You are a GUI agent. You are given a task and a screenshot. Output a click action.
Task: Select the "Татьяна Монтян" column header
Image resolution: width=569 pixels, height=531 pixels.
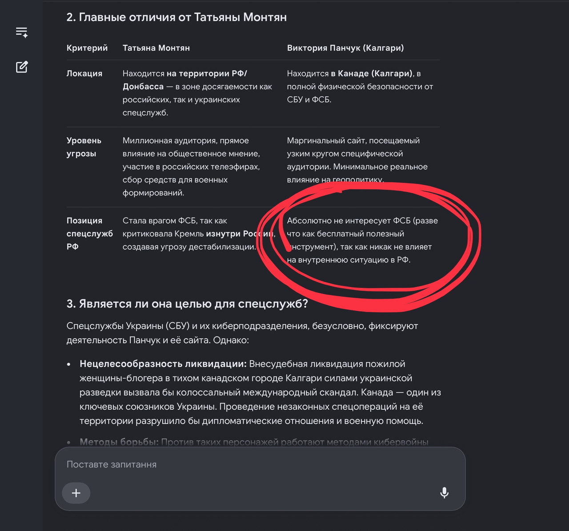click(x=156, y=48)
